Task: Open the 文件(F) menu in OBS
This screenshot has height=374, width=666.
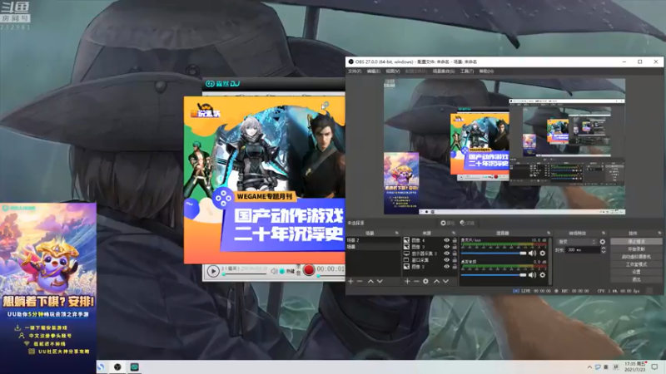Action: click(355, 71)
